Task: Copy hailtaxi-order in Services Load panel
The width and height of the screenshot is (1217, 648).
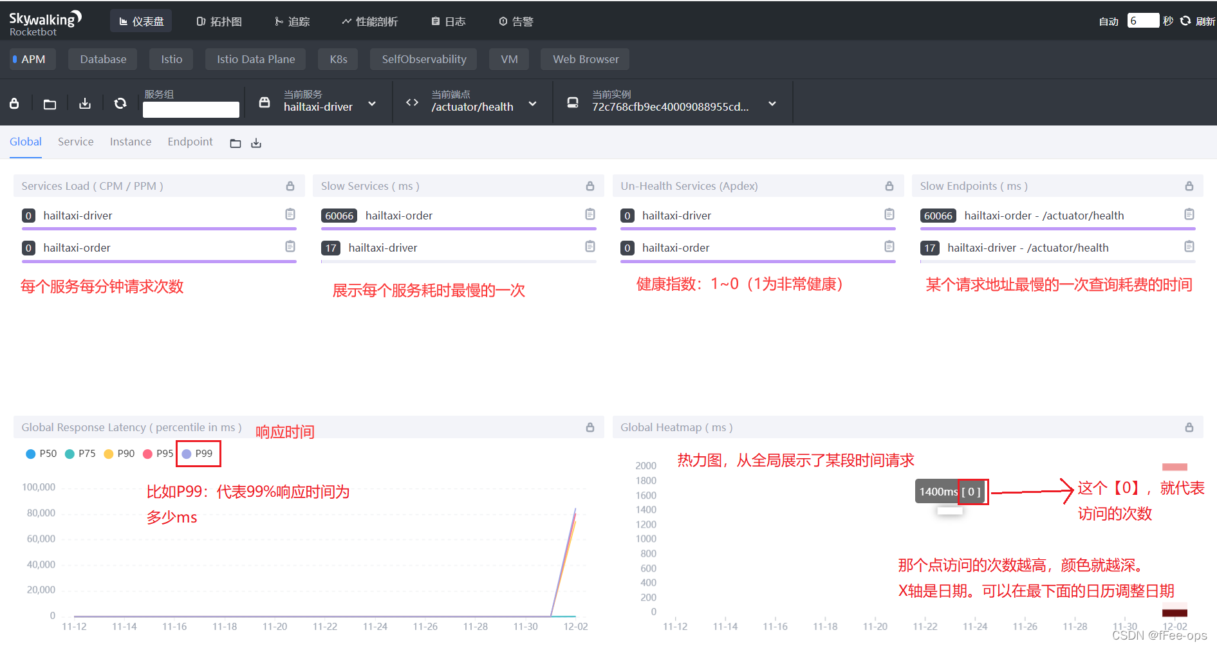Action: click(290, 246)
